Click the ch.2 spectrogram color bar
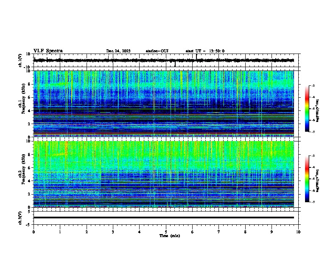 (x=307, y=179)
